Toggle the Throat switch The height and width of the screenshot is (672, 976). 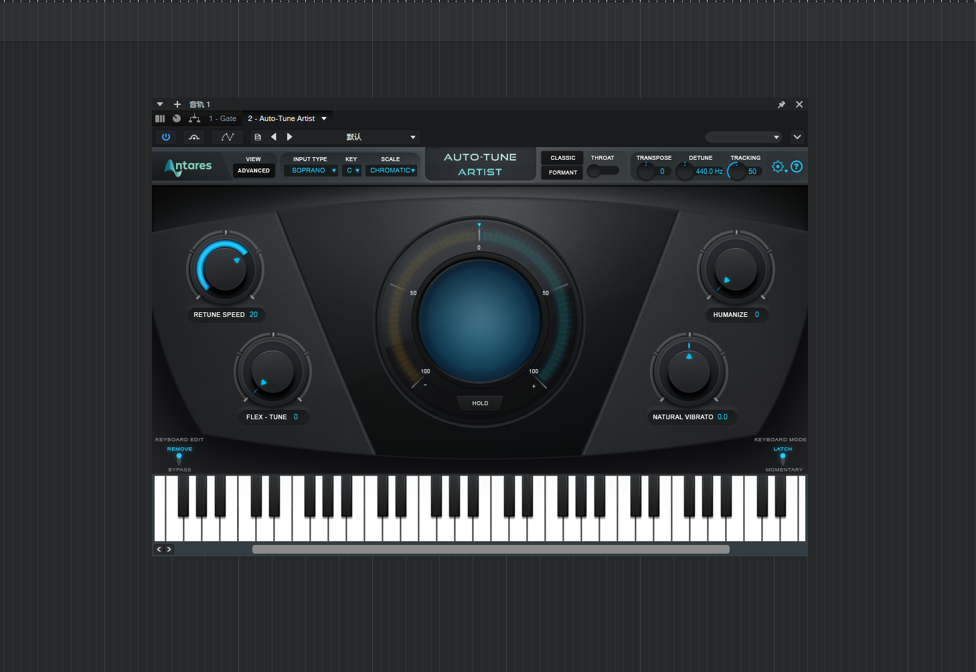(x=602, y=171)
